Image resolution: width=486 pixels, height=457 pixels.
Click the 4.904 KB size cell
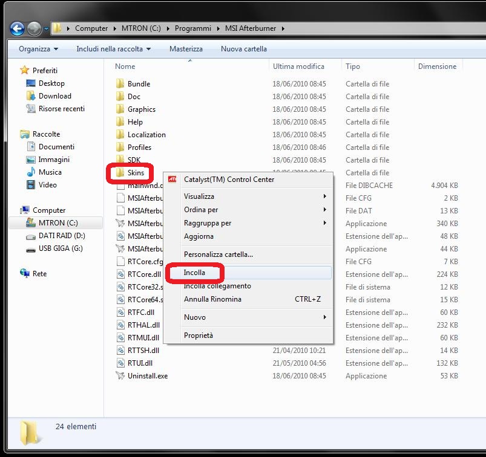pos(444,185)
